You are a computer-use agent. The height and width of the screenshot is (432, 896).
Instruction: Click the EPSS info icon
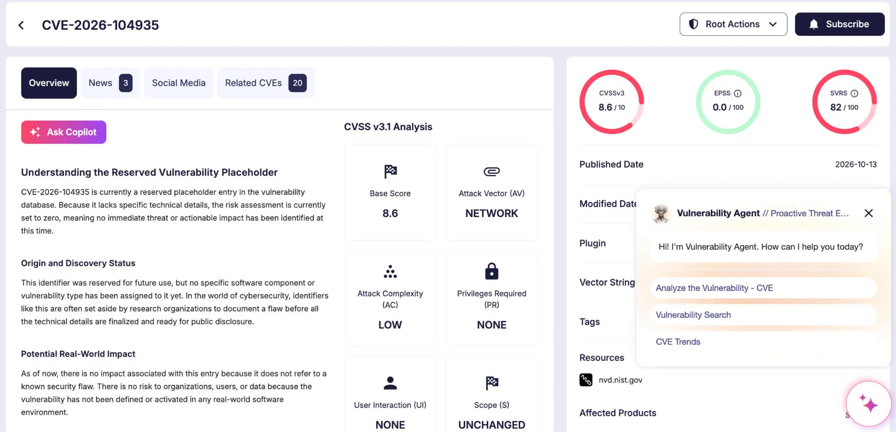pyautogui.click(x=738, y=93)
